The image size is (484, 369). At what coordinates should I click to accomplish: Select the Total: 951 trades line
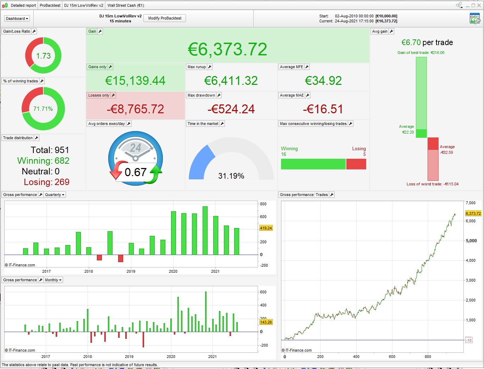tap(50, 150)
